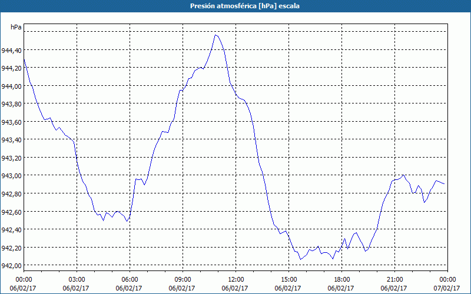
Task: Click the 942,80 y-axis label
Action: (11, 194)
